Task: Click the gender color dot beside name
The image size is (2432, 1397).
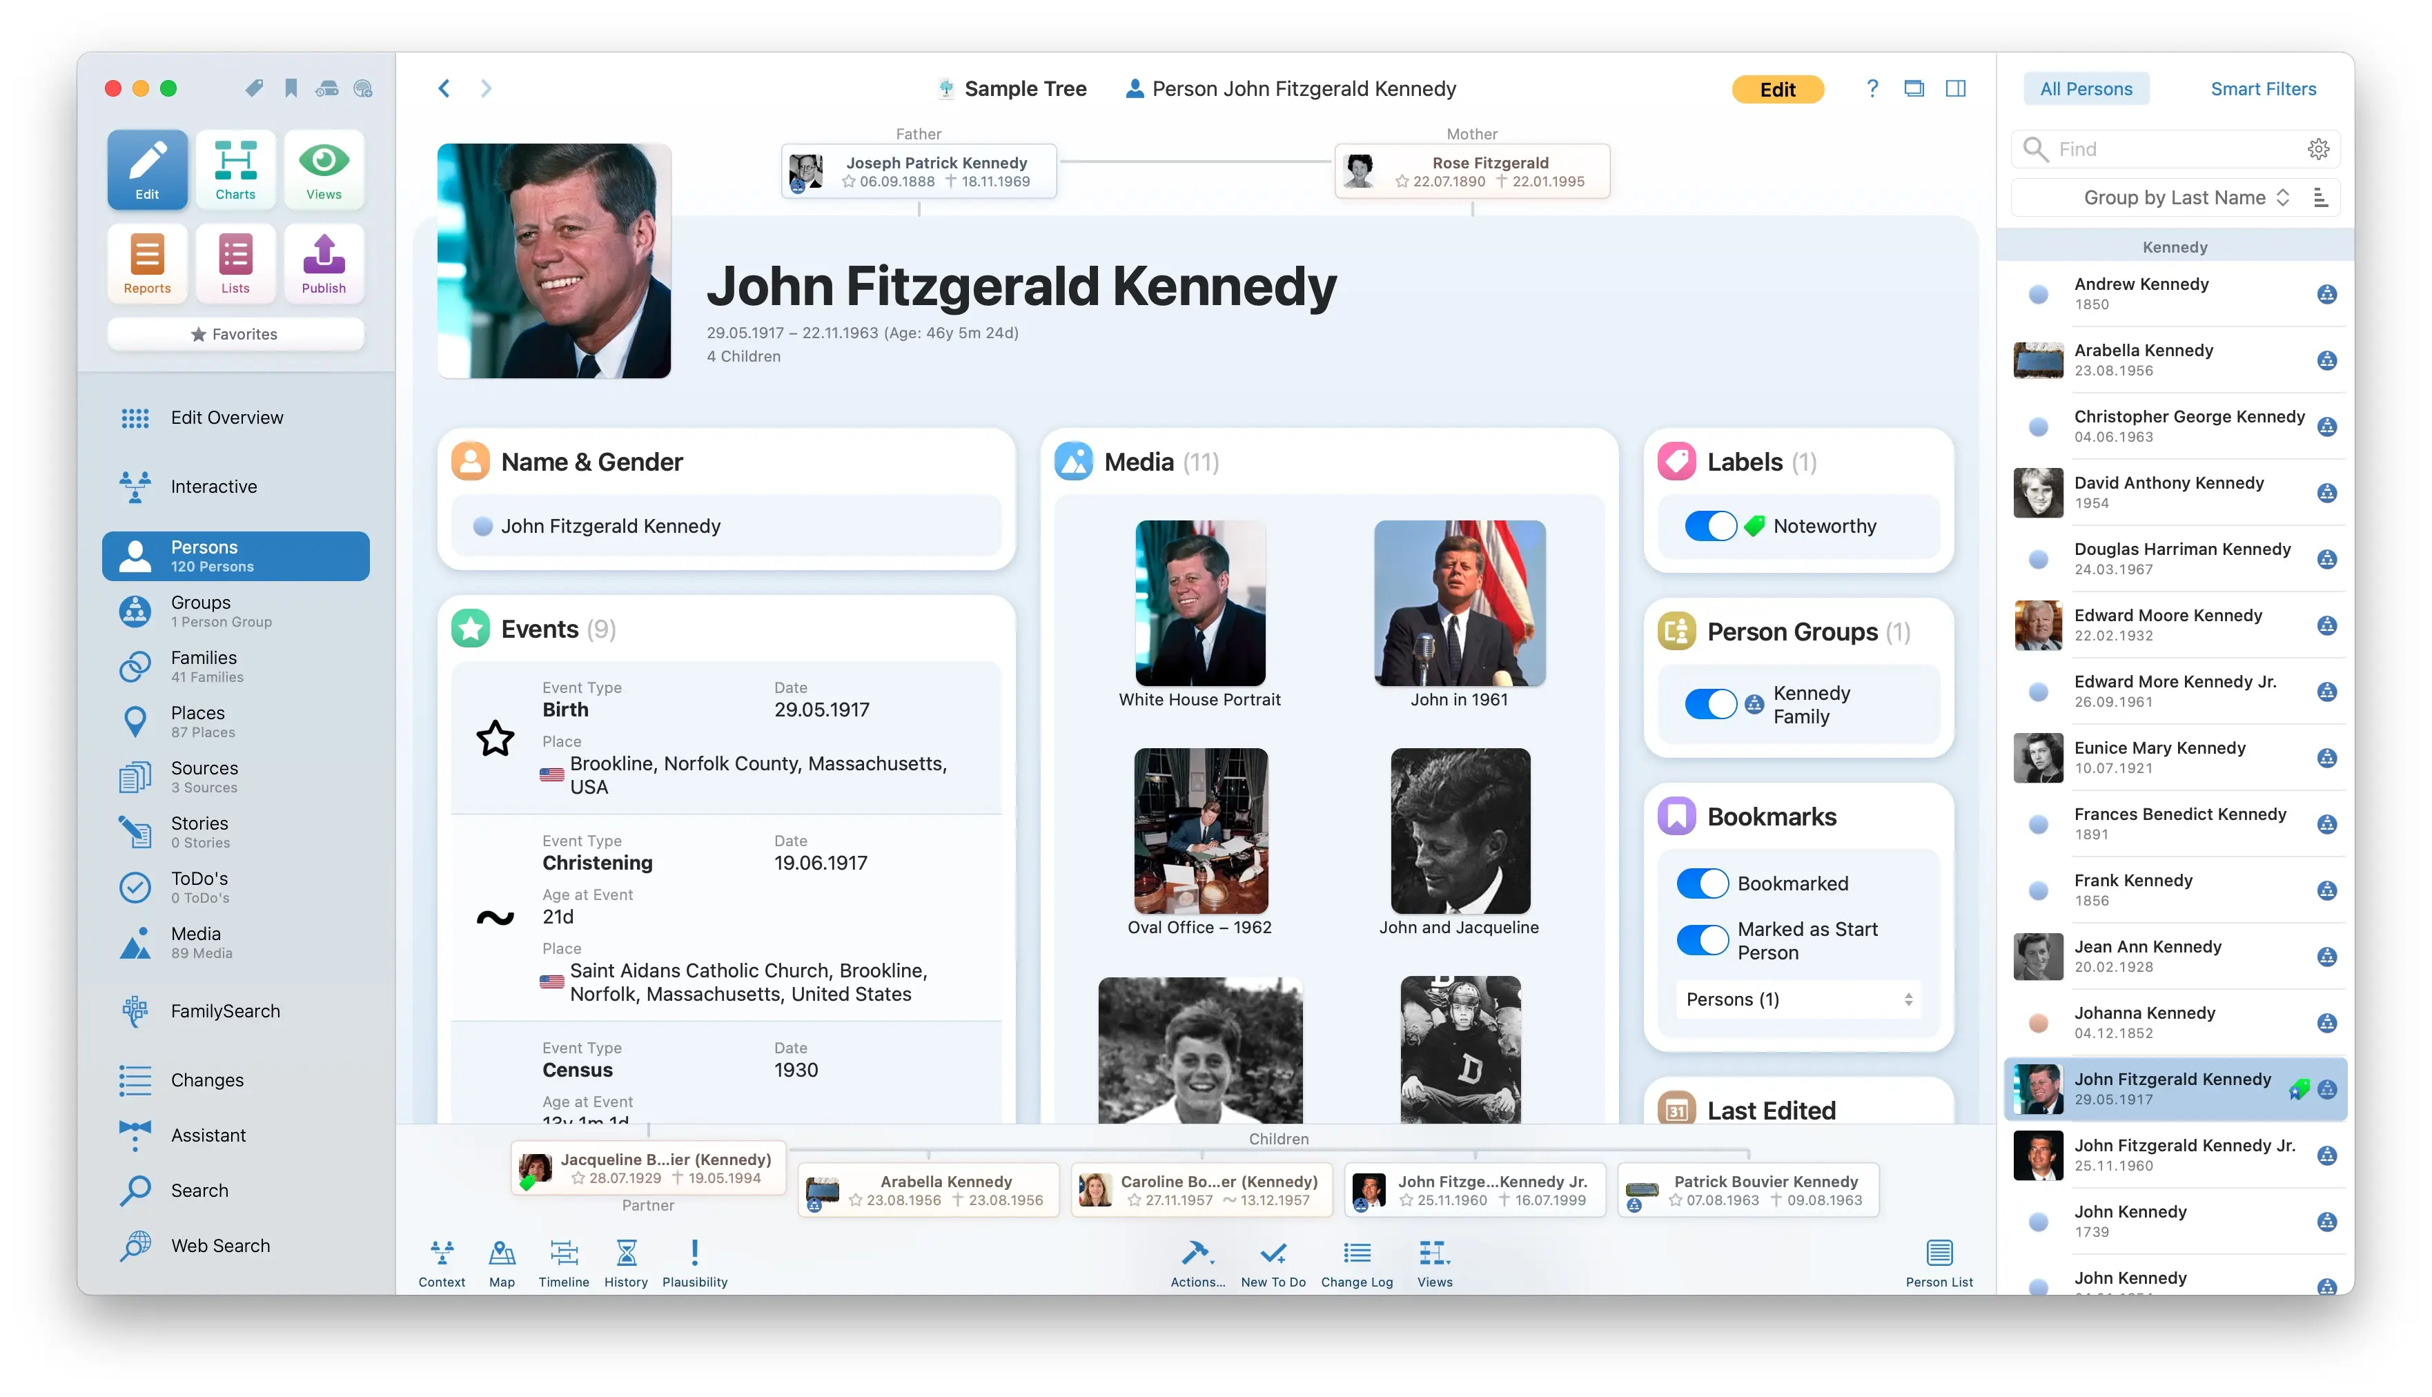Action: pos(482,526)
